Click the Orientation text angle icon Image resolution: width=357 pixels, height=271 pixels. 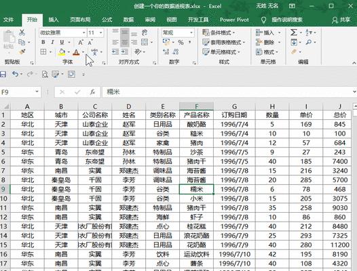tap(138, 52)
